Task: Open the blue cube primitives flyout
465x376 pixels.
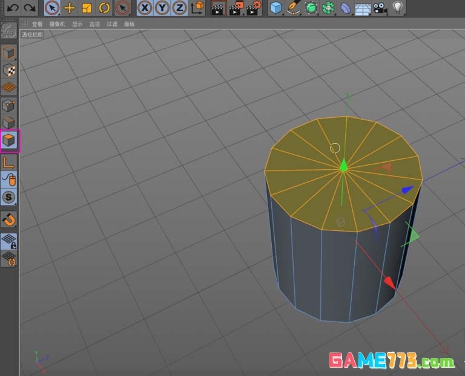Action: (276, 8)
